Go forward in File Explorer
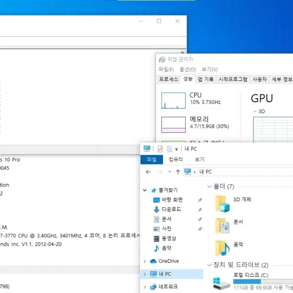Viewport: 293px width, 293px height. coord(160,172)
